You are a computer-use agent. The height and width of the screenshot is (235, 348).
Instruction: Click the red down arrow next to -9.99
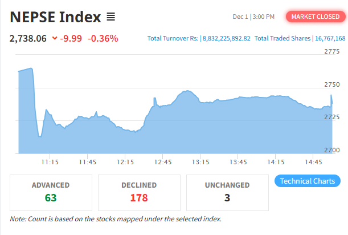pyautogui.click(x=55, y=38)
